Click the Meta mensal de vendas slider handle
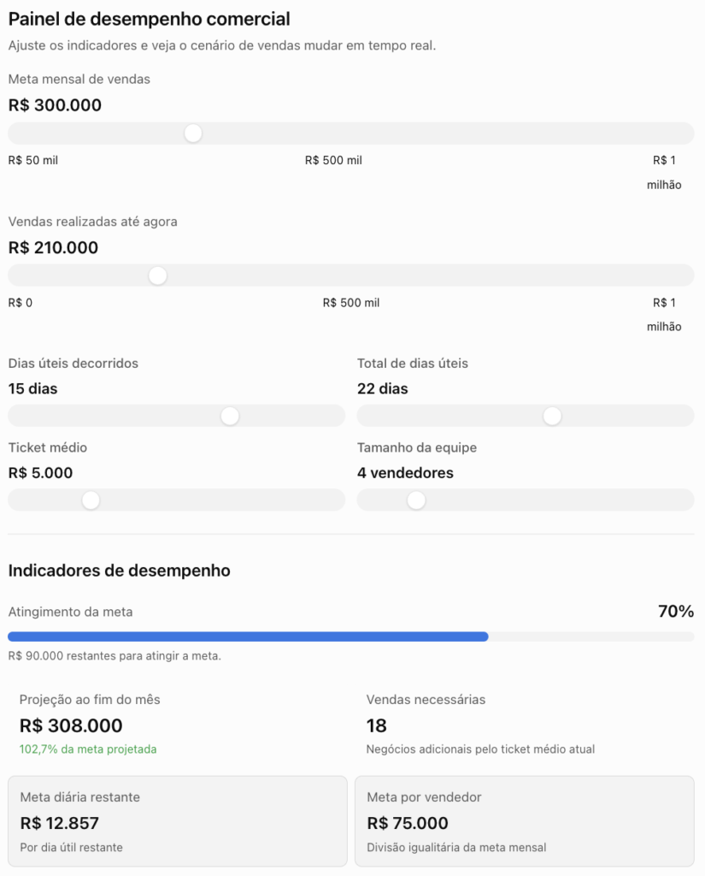The height and width of the screenshot is (876, 705). [193, 133]
